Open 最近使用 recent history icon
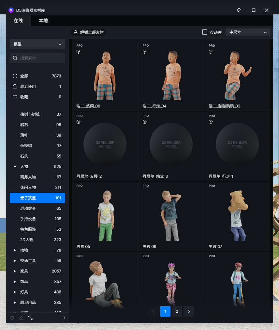This screenshot has height=330, width=279. 15,87
